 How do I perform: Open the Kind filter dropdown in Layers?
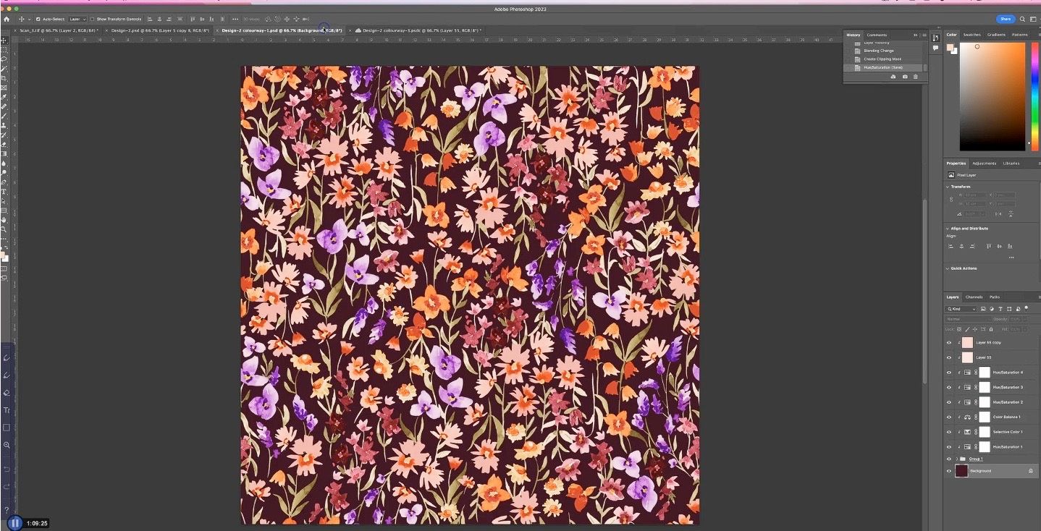tap(961, 309)
